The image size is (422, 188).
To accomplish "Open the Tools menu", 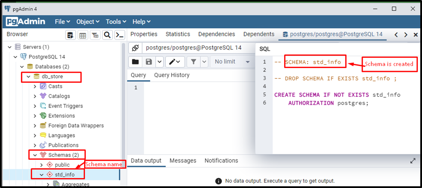I will click(x=116, y=22).
